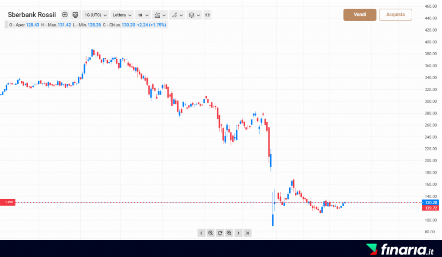
Task: Click the Vendi sell button
Action: pos(360,15)
